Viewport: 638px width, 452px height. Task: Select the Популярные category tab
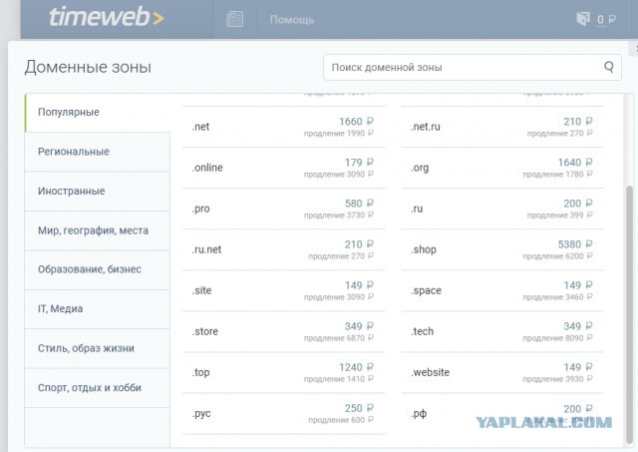point(98,113)
